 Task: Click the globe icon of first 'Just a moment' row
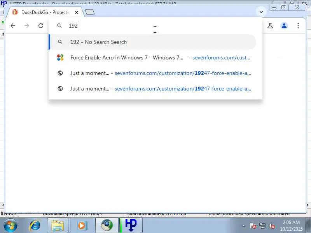point(60,73)
